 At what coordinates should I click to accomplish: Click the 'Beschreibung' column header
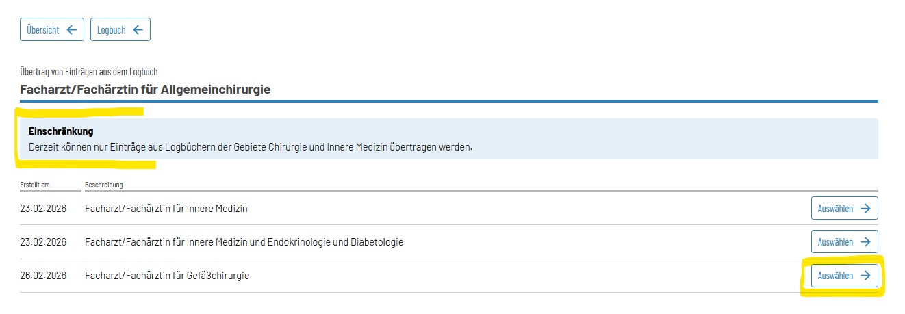pos(104,185)
